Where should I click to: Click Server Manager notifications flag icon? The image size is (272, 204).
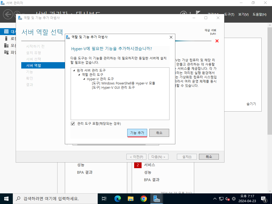[x=198, y=13]
